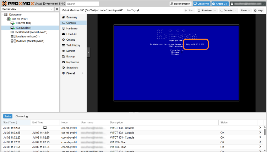Edit tags with the pencil icon
Screen dimensions: 267x152
138,10
